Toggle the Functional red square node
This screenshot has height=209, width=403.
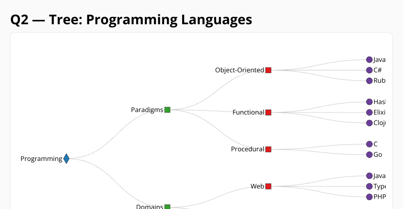(268, 112)
